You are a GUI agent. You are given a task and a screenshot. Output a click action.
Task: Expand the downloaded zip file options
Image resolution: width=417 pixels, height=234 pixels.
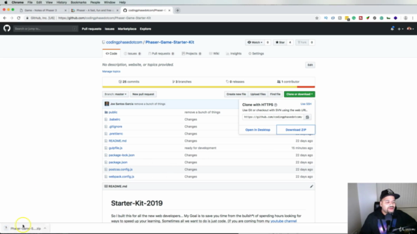point(45,228)
